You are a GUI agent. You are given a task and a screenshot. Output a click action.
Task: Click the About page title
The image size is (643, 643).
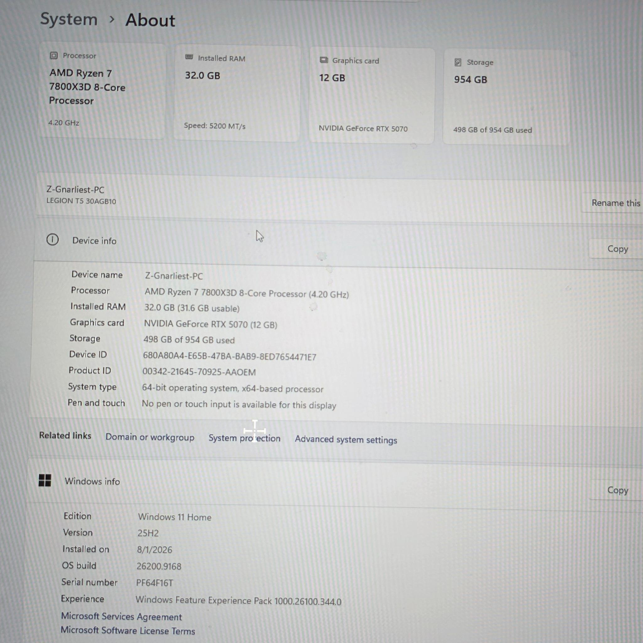[150, 20]
